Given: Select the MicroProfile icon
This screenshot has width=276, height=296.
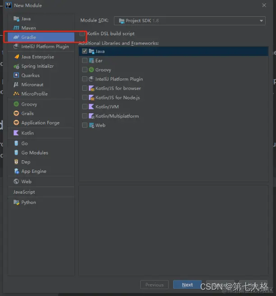Looking at the screenshot, I should [x=16, y=94].
